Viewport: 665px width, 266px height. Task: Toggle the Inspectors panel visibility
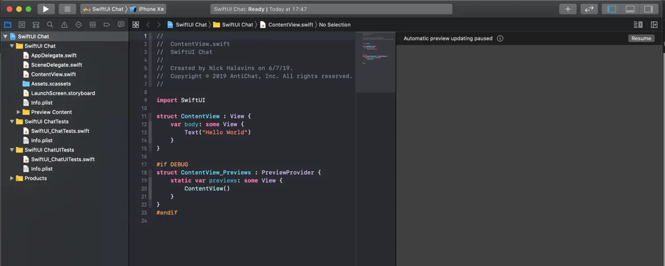[648, 9]
